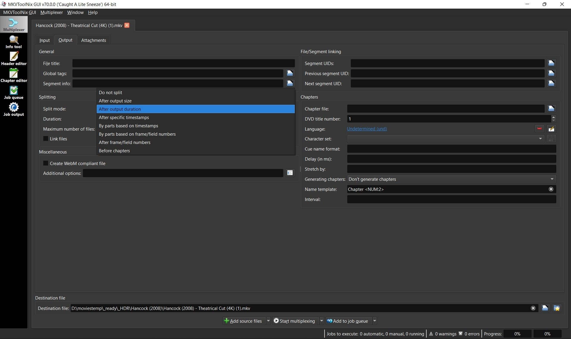Screen dimensions: 571x339
Task: Enable the Link files checkbox
Action: (46, 139)
